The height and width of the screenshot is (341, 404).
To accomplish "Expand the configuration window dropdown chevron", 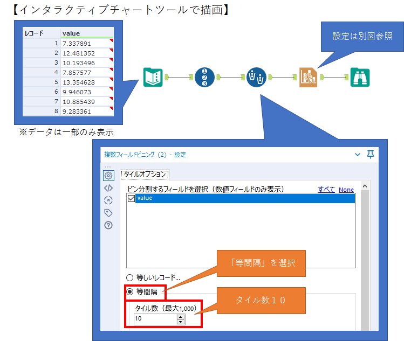I will (x=358, y=155).
